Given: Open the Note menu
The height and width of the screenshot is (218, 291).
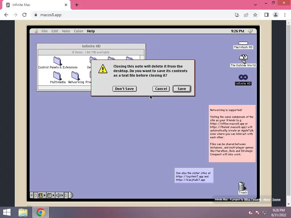Looking at the screenshot, I should 66,31.
